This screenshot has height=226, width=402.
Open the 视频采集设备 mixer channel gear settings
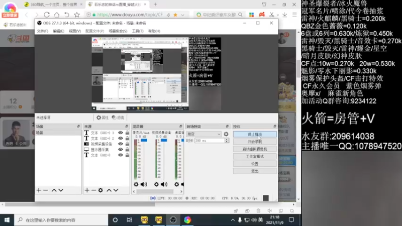pos(156,184)
